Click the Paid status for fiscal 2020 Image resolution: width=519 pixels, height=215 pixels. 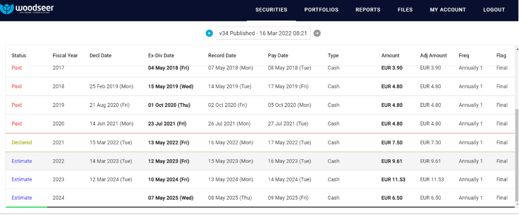17,124
